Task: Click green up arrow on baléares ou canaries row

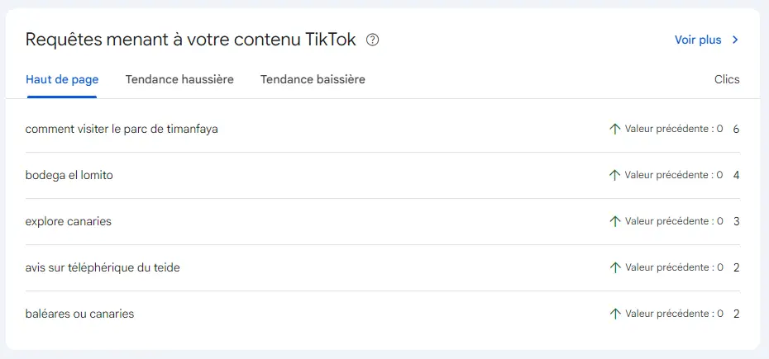Action: pyautogui.click(x=614, y=314)
